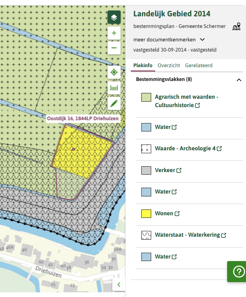The width and height of the screenshot is (246, 297).
Task: Collapse the Bestemmingsvlakken section
Action: coord(239,80)
